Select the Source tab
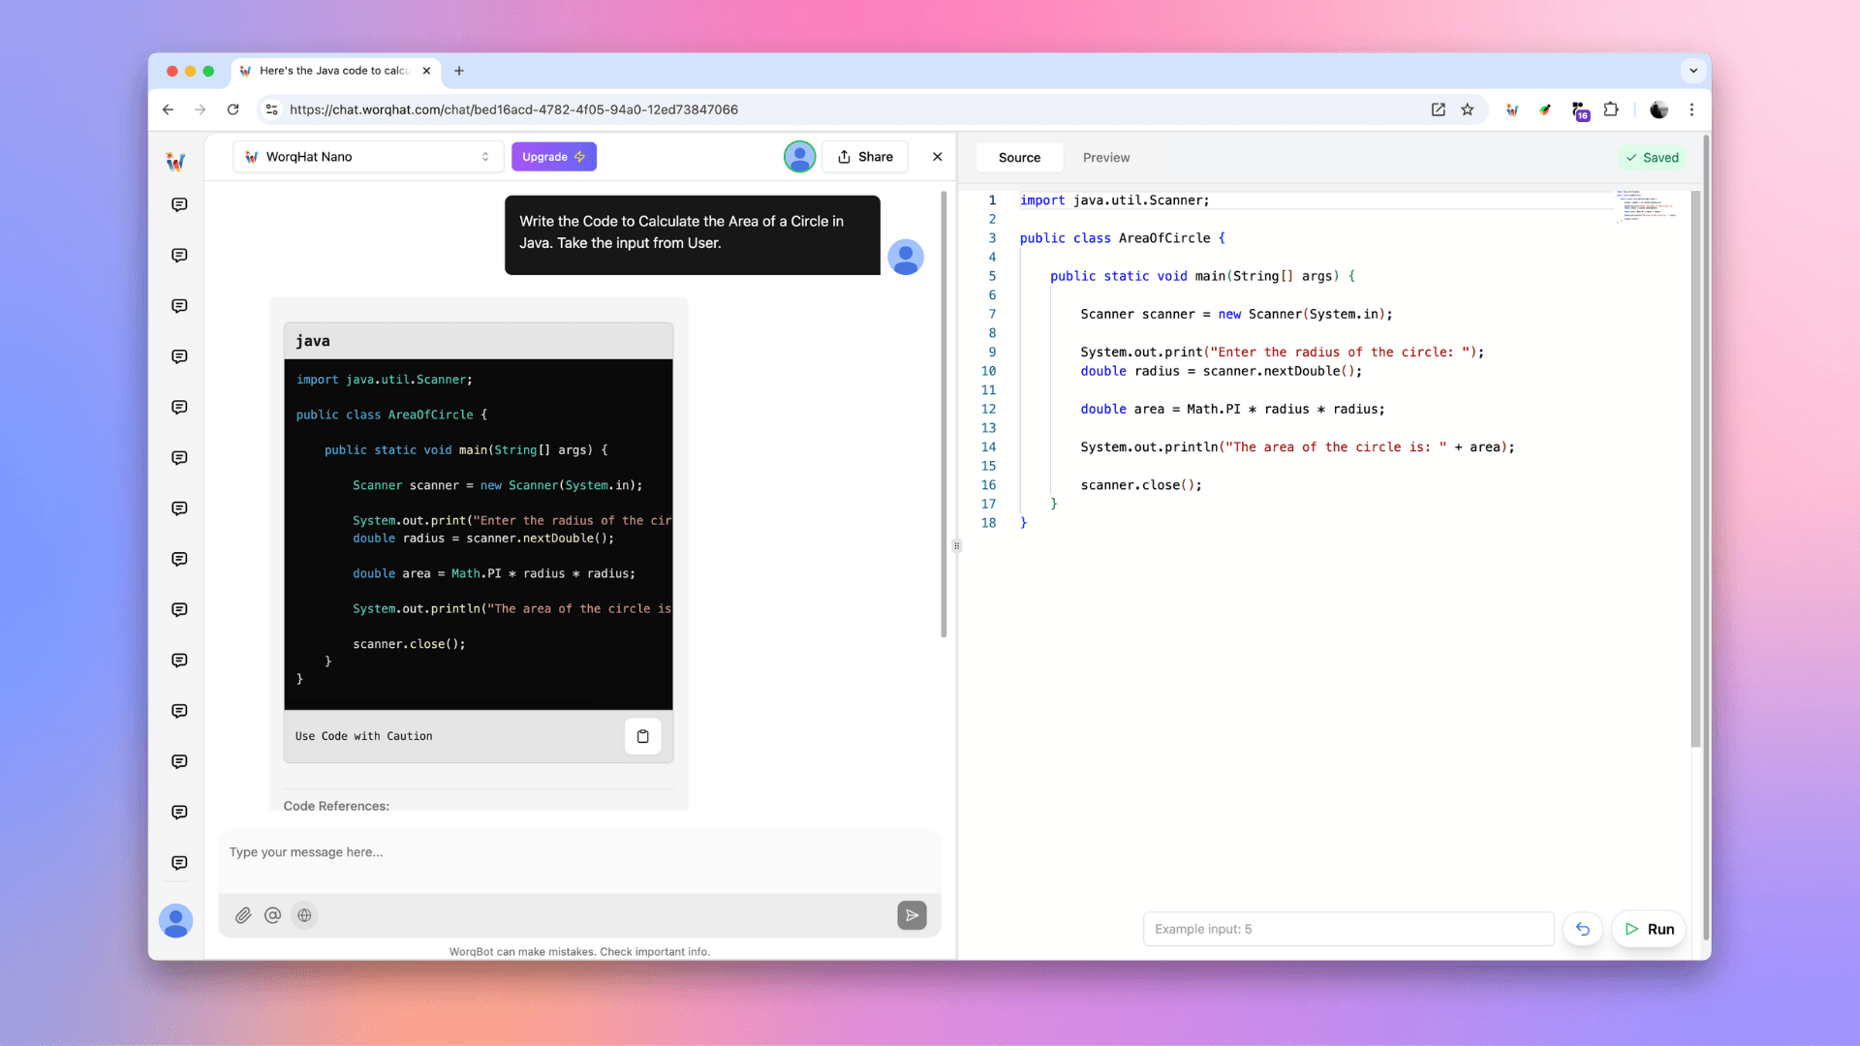Image resolution: width=1860 pixels, height=1046 pixels. [1019, 158]
